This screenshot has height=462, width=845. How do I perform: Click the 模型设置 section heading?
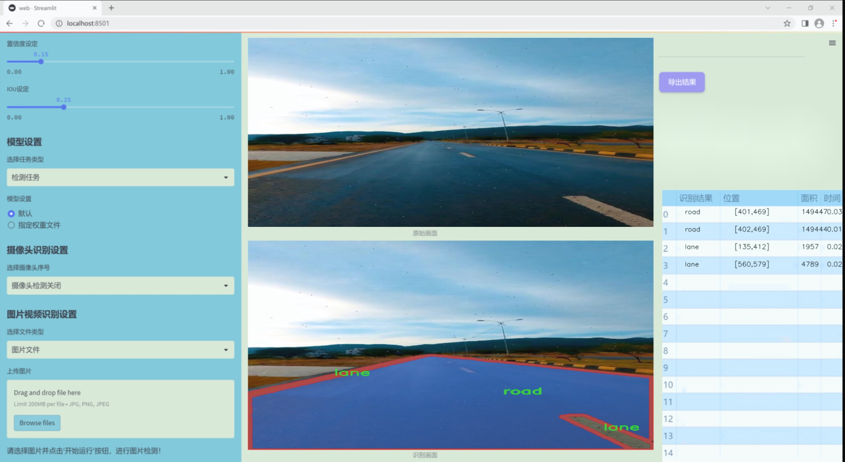24,142
